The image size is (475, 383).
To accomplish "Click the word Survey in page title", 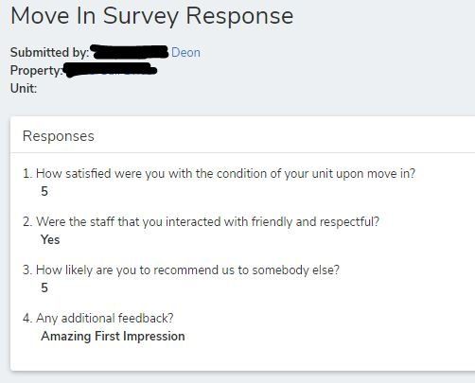I will (x=140, y=16).
